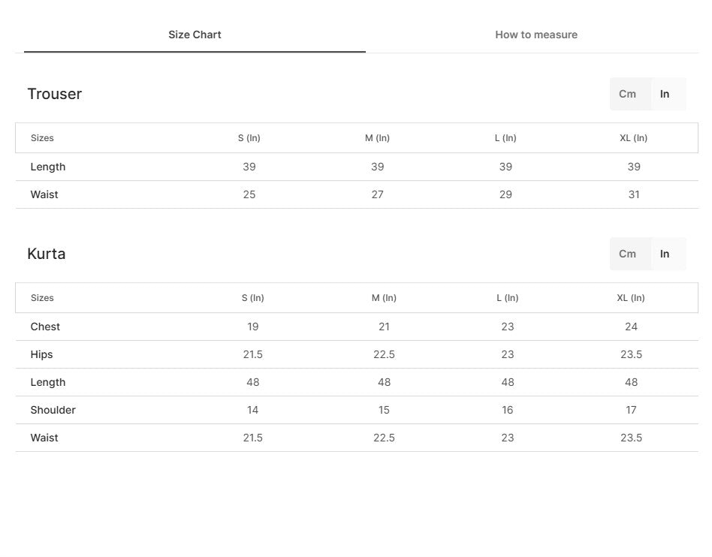The height and width of the screenshot is (557, 712).
Task: Click the Kurta M (In) column header
Action: (x=384, y=298)
